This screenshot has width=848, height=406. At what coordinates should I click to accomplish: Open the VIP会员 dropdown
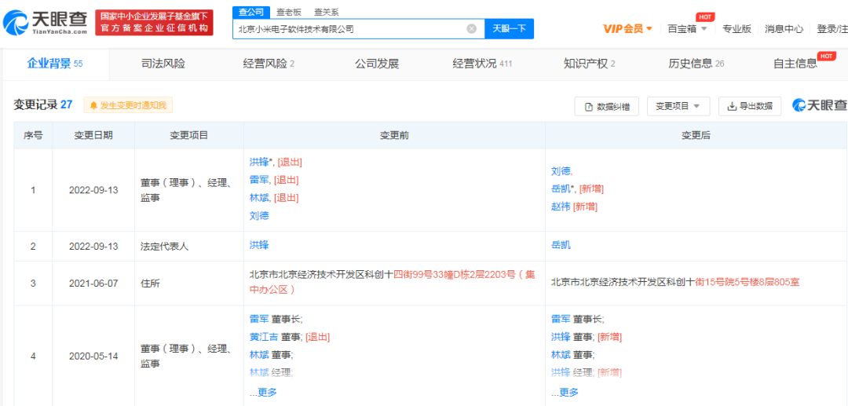coord(627,28)
